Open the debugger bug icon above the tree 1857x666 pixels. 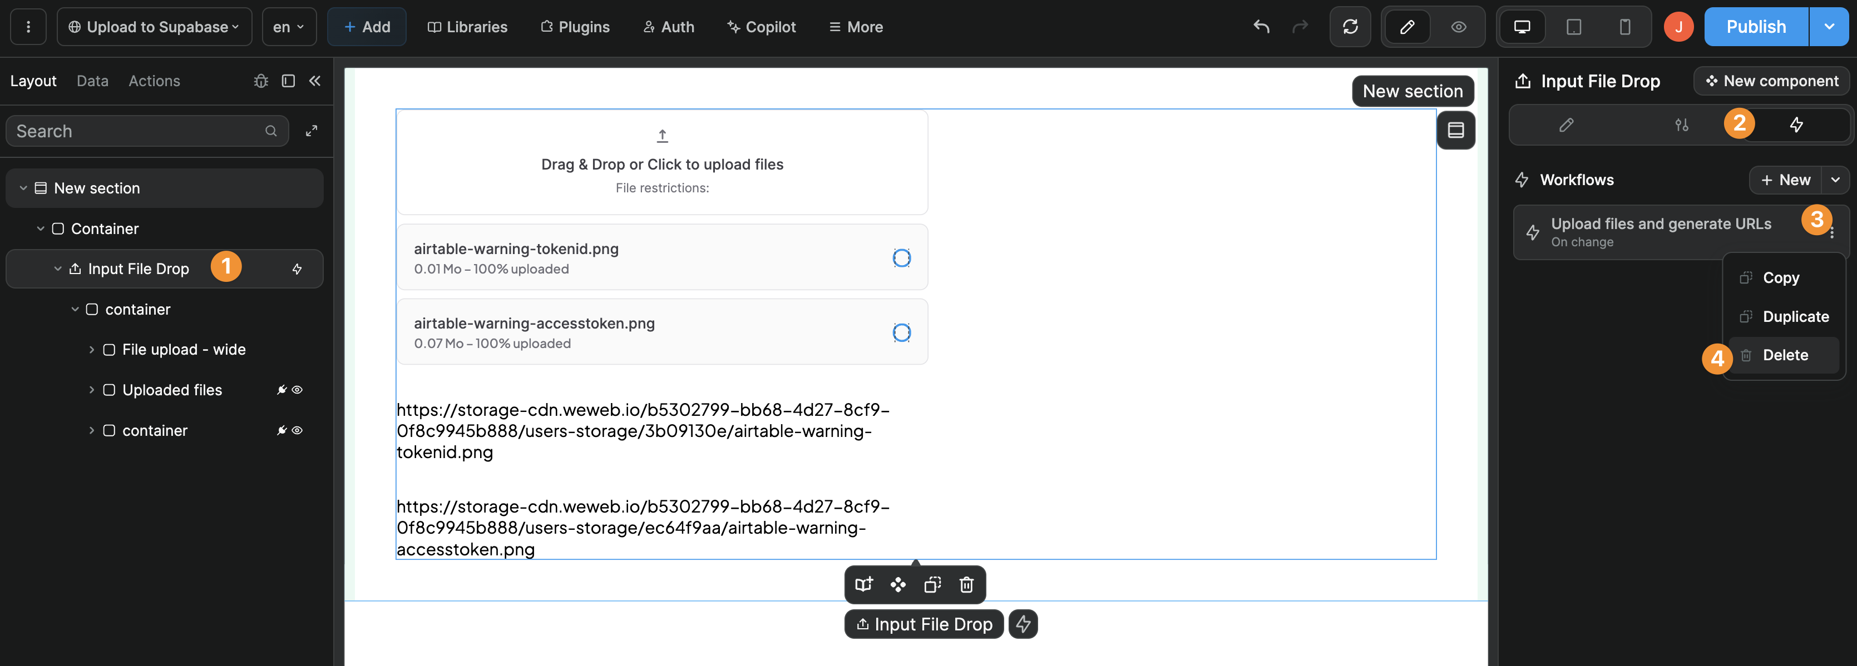[x=261, y=81]
